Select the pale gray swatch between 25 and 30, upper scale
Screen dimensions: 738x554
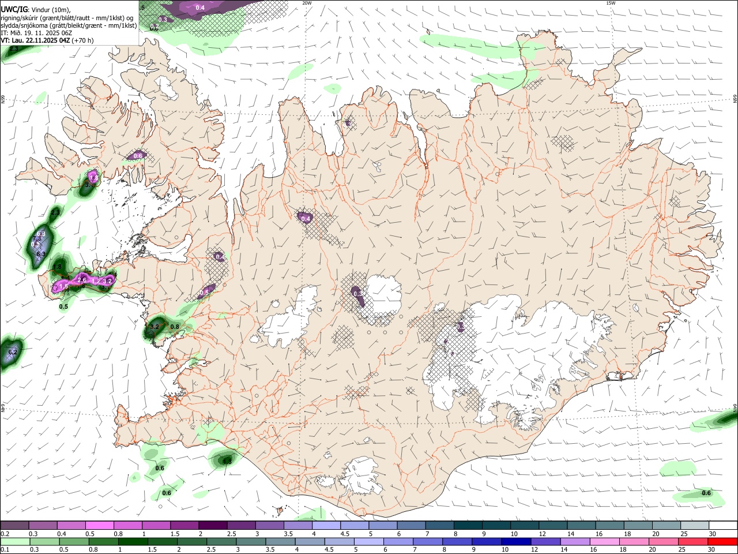[694, 525]
